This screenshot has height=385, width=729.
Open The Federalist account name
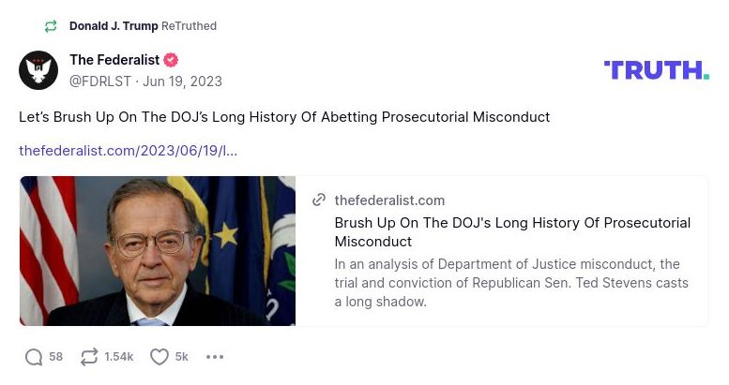[x=114, y=60]
